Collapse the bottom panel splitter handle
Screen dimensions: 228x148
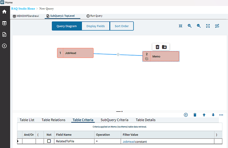coord(119,112)
